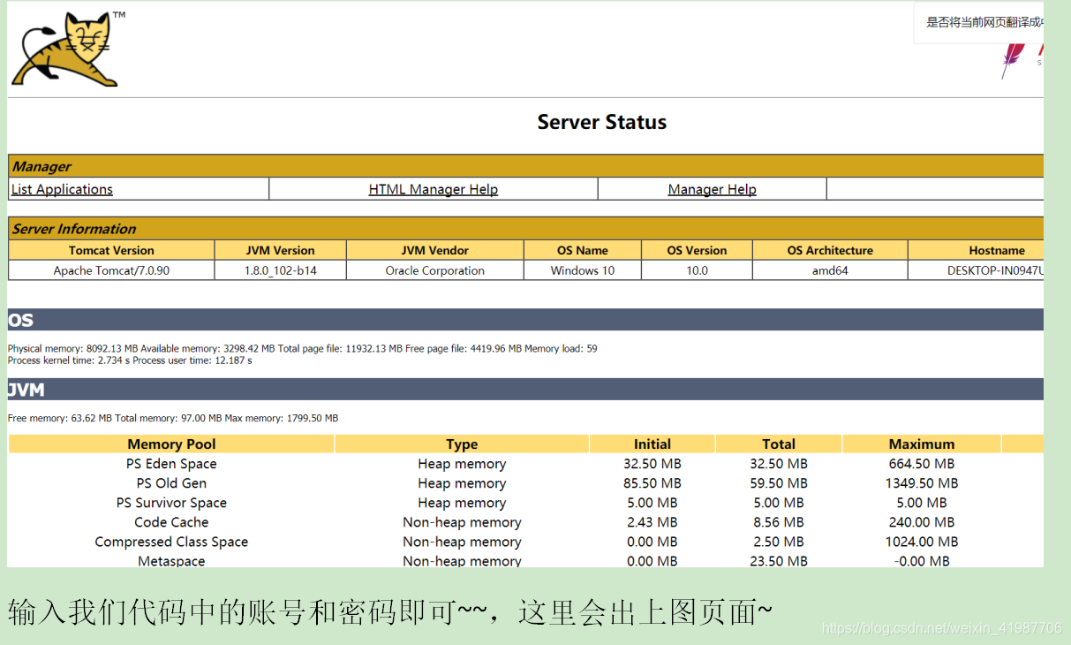Click the translate page prompt popup

tap(979, 22)
